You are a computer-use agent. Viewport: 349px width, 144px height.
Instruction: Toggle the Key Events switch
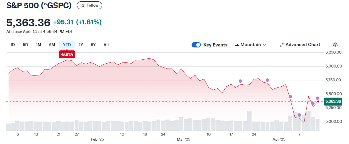pos(196,45)
